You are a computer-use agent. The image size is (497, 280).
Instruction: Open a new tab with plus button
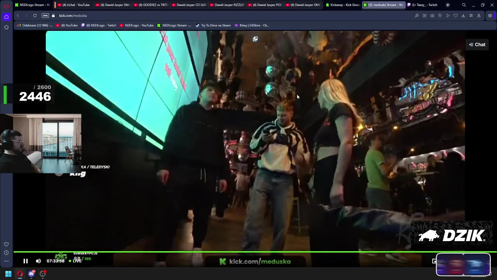448,5
